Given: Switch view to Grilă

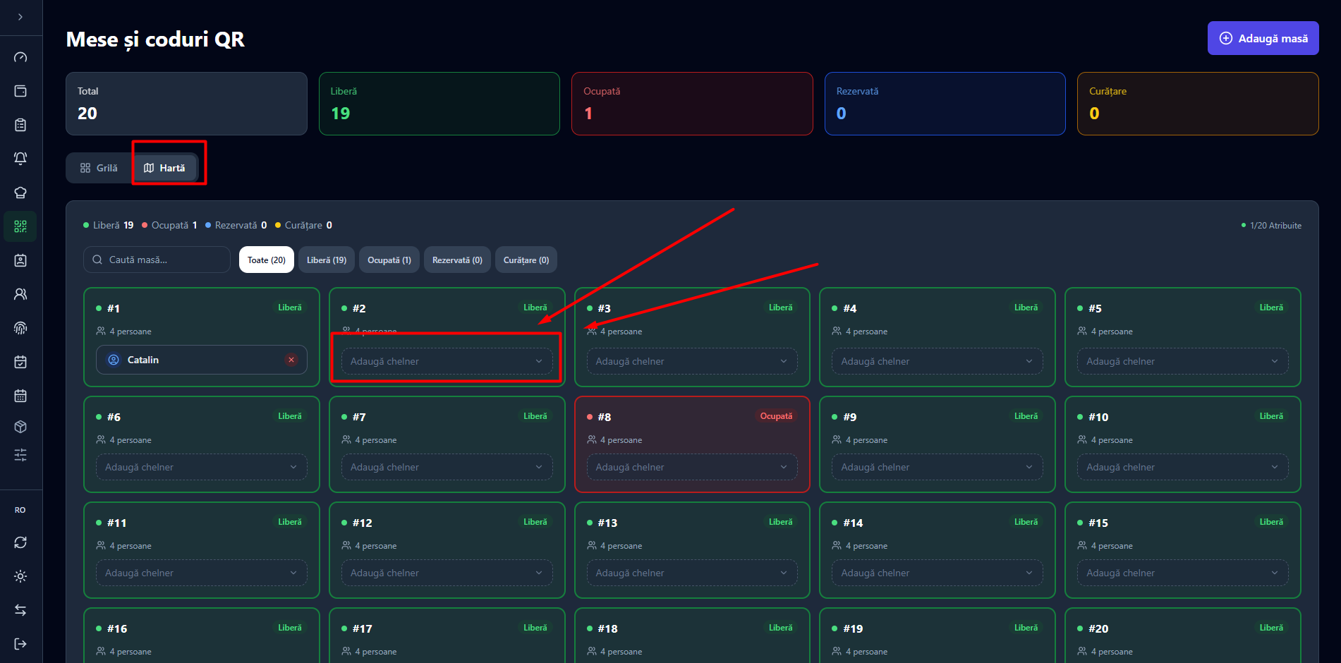Looking at the screenshot, I should [x=99, y=168].
